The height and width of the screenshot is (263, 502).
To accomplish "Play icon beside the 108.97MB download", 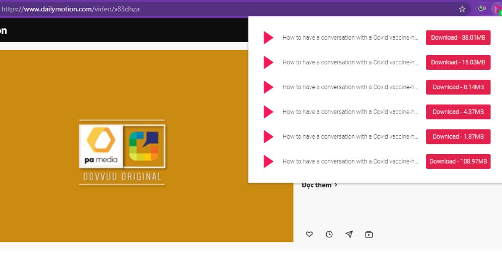I will pyautogui.click(x=268, y=162).
